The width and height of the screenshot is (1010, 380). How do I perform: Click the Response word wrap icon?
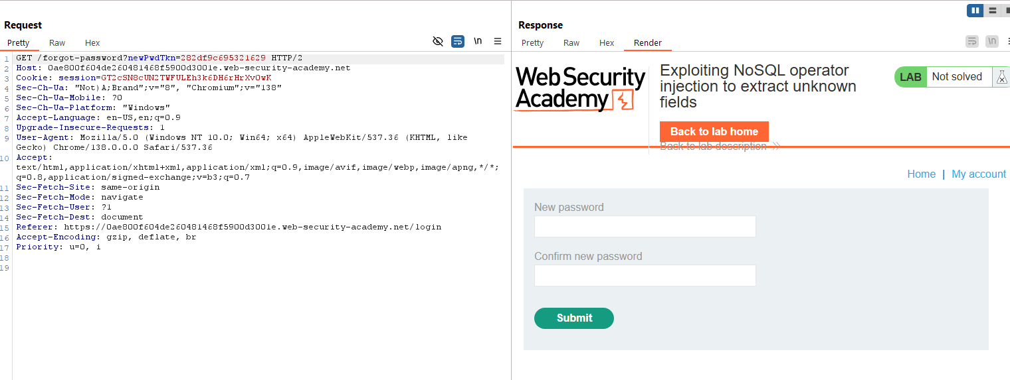tap(972, 41)
